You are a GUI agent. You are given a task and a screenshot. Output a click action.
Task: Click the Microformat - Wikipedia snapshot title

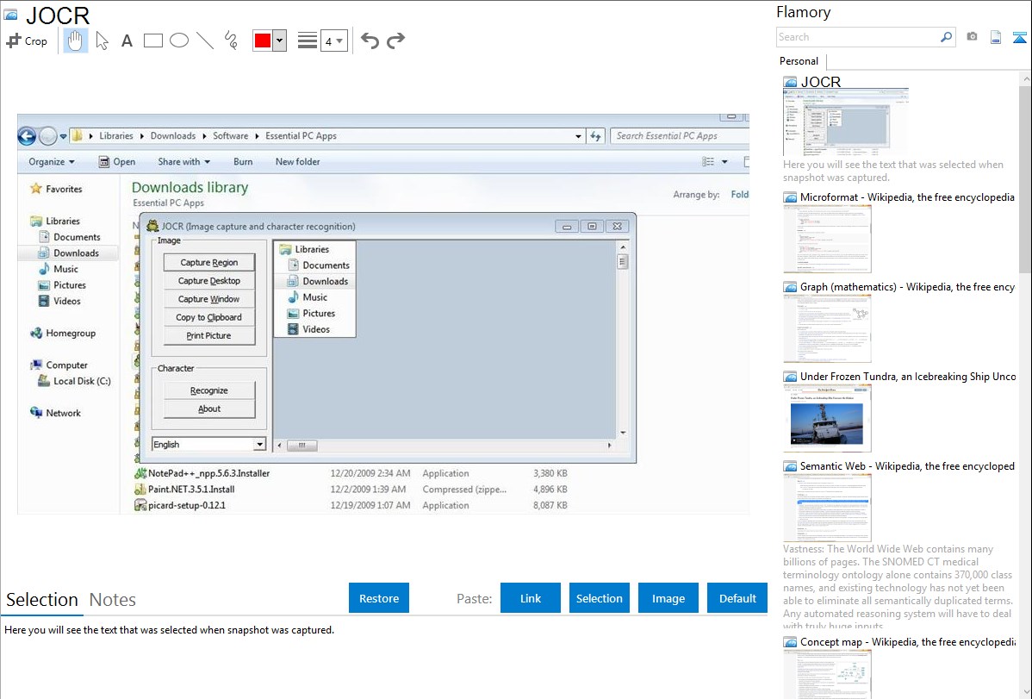click(907, 197)
